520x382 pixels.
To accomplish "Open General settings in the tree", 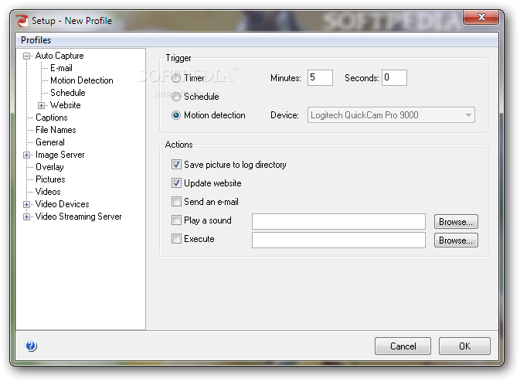I will [x=50, y=142].
